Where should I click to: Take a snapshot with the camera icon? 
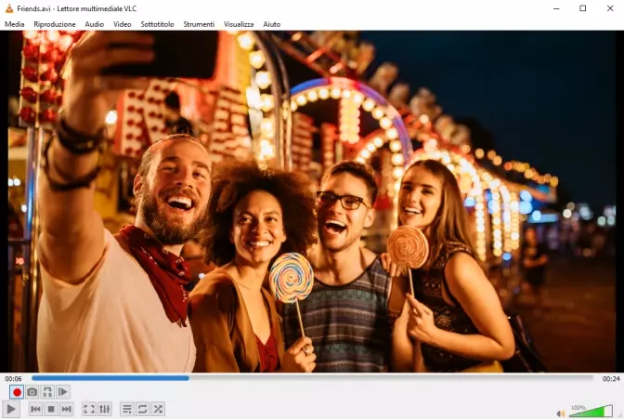[x=32, y=392]
